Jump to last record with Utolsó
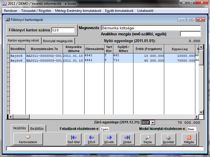Viewport: 210px width, 157px height. tap(127, 139)
